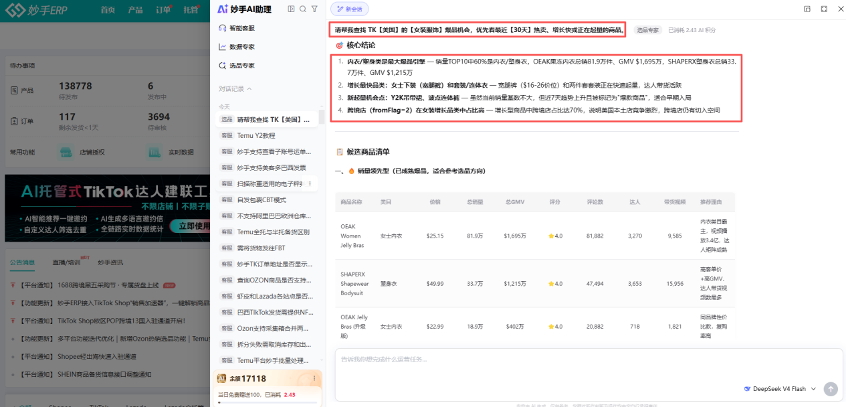Viewport: 846px width, 407px height.
Task: Click the 选品专家 tag beside the prompt
Action: coord(647,30)
